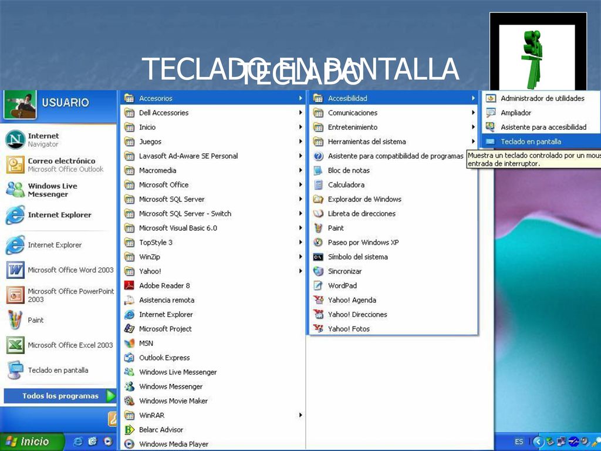
Task: Launch Outlook Express icon
Action: coord(129,358)
